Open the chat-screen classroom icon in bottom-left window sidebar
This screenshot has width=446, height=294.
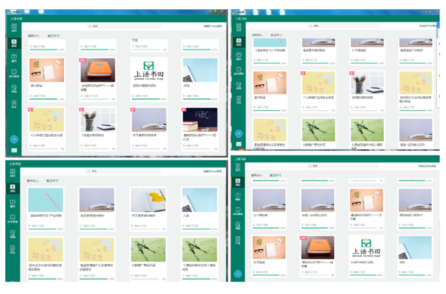click(x=12, y=219)
